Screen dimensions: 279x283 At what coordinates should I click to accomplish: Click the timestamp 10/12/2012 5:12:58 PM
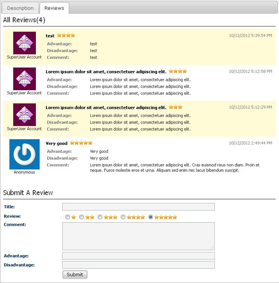[251, 72]
